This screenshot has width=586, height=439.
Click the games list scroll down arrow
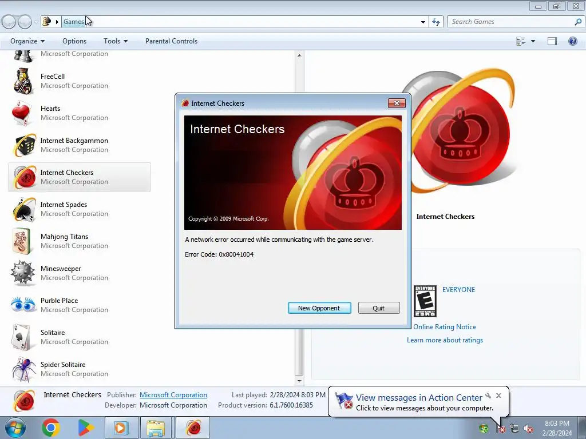pyautogui.click(x=299, y=381)
